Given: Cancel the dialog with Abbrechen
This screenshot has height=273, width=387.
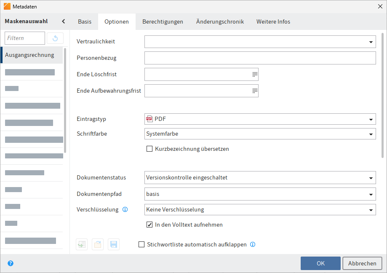Looking at the screenshot, I should click(x=362, y=263).
